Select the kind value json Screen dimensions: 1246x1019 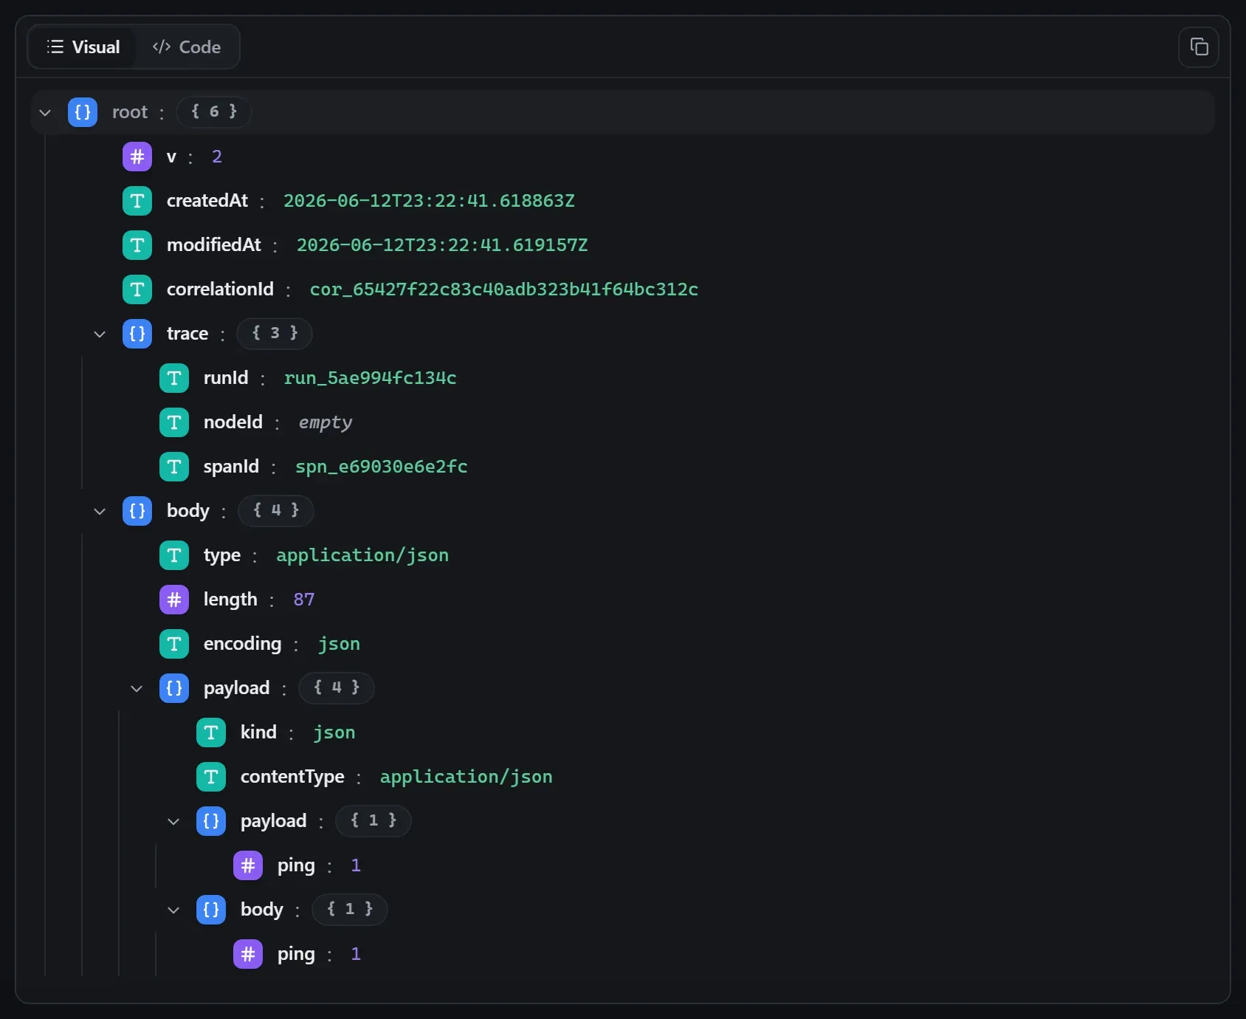click(x=334, y=732)
